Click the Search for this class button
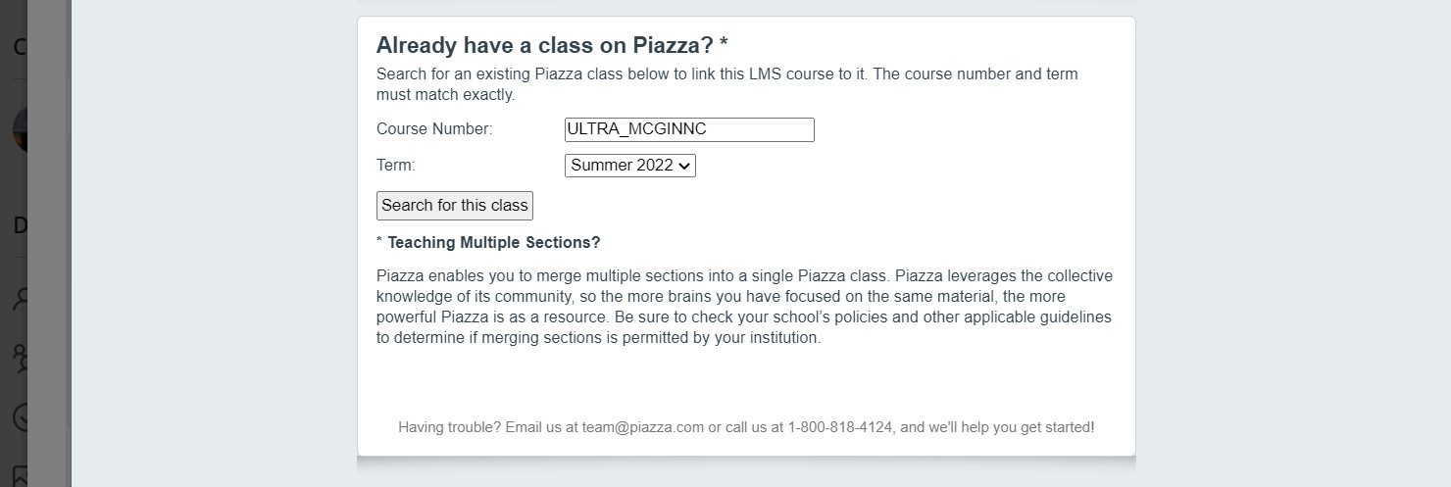 [x=455, y=206]
